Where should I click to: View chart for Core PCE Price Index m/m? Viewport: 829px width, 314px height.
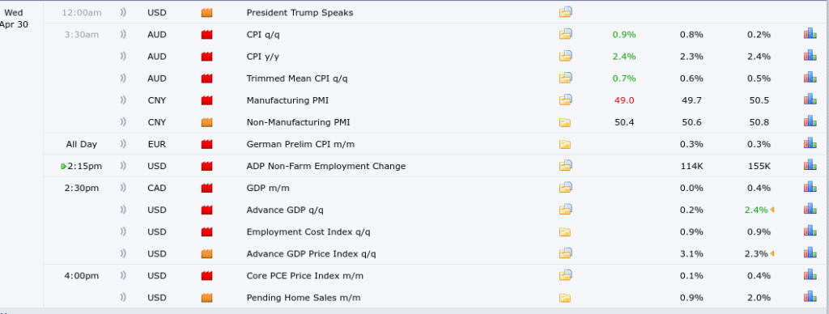click(810, 275)
